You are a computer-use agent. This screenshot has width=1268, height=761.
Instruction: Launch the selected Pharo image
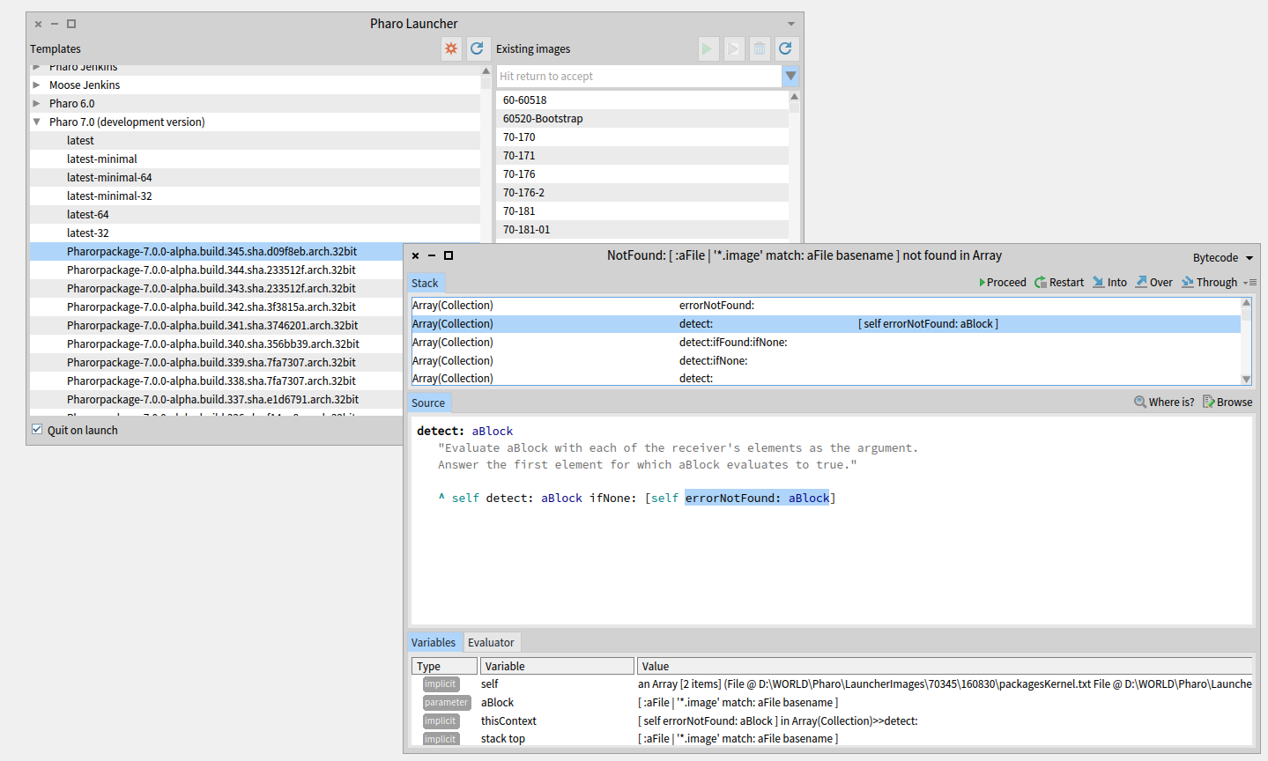coord(708,48)
